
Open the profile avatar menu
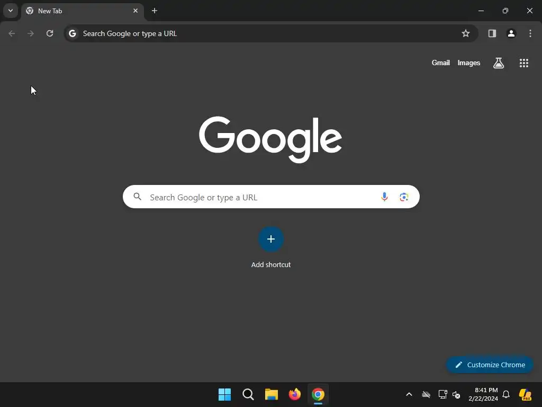(x=511, y=33)
